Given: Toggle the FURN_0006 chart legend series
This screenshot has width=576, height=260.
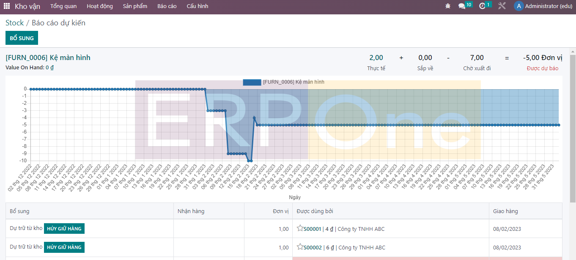Looking at the screenshot, I should pyautogui.click(x=252, y=82).
